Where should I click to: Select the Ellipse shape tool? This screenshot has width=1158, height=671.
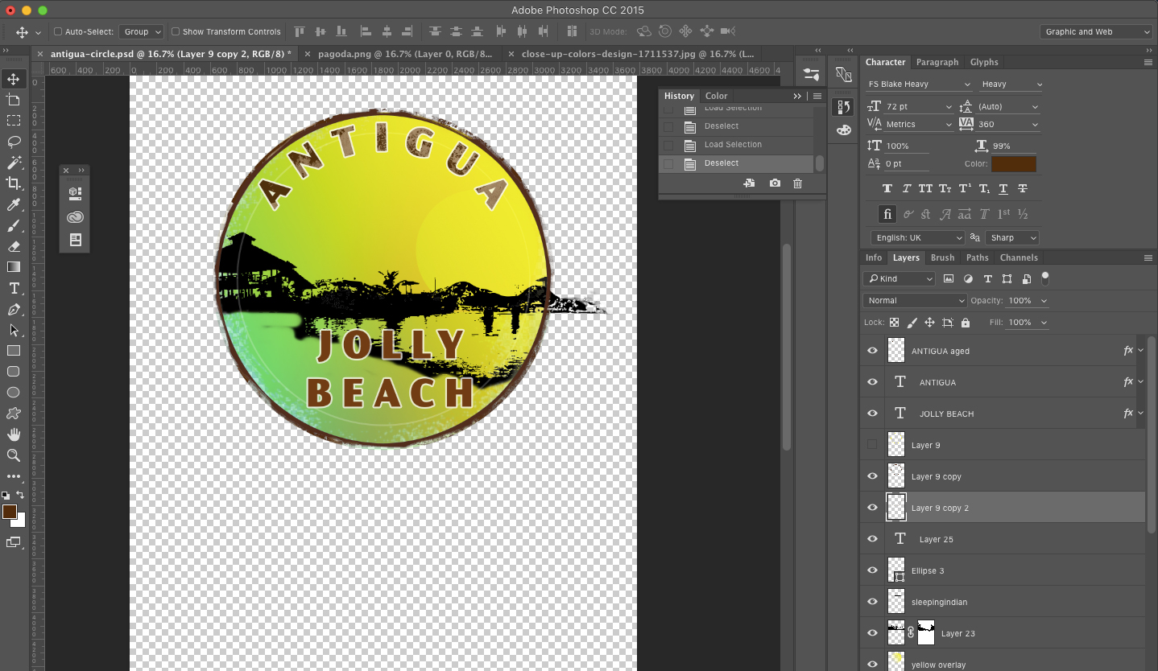14,393
